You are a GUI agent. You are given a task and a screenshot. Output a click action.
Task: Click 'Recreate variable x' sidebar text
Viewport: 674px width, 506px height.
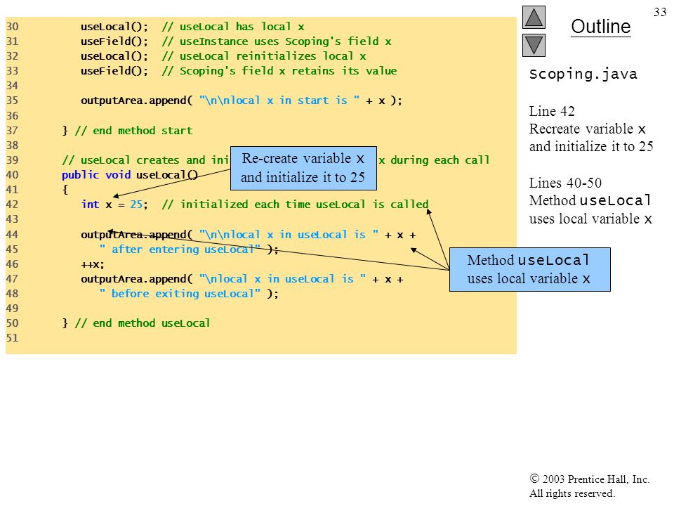[587, 129]
